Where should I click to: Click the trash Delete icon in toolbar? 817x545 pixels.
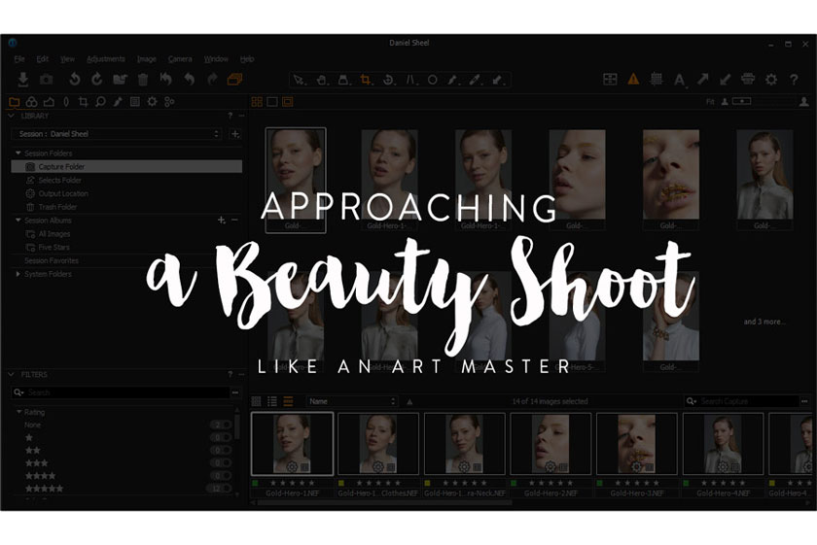[143, 80]
